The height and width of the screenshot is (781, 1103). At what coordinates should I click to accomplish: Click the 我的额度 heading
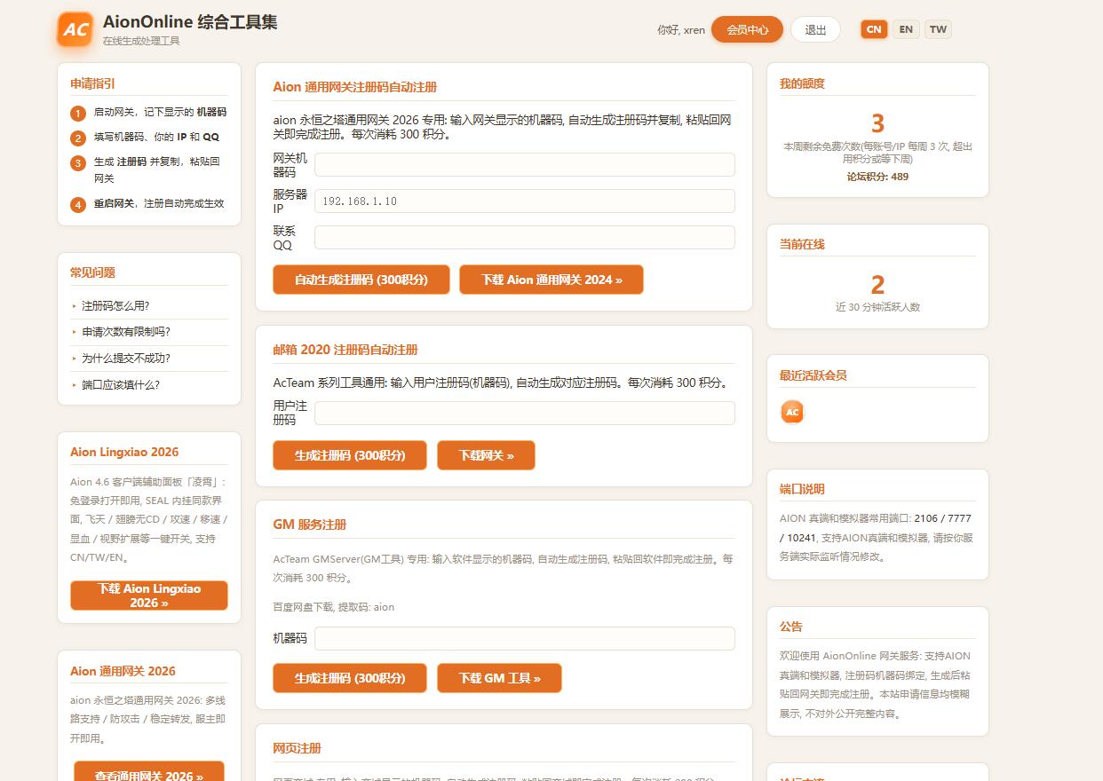click(802, 83)
